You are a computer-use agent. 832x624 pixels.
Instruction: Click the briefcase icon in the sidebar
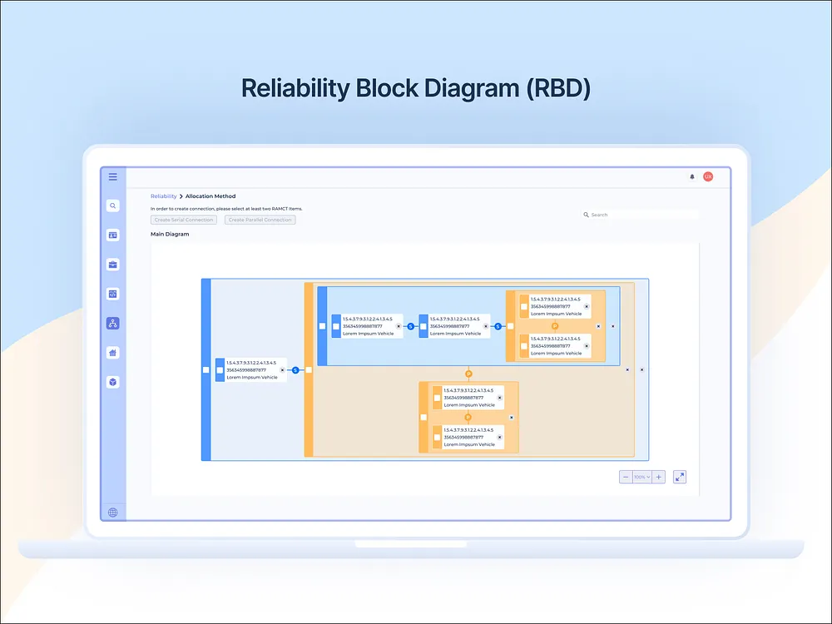pos(112,264)
